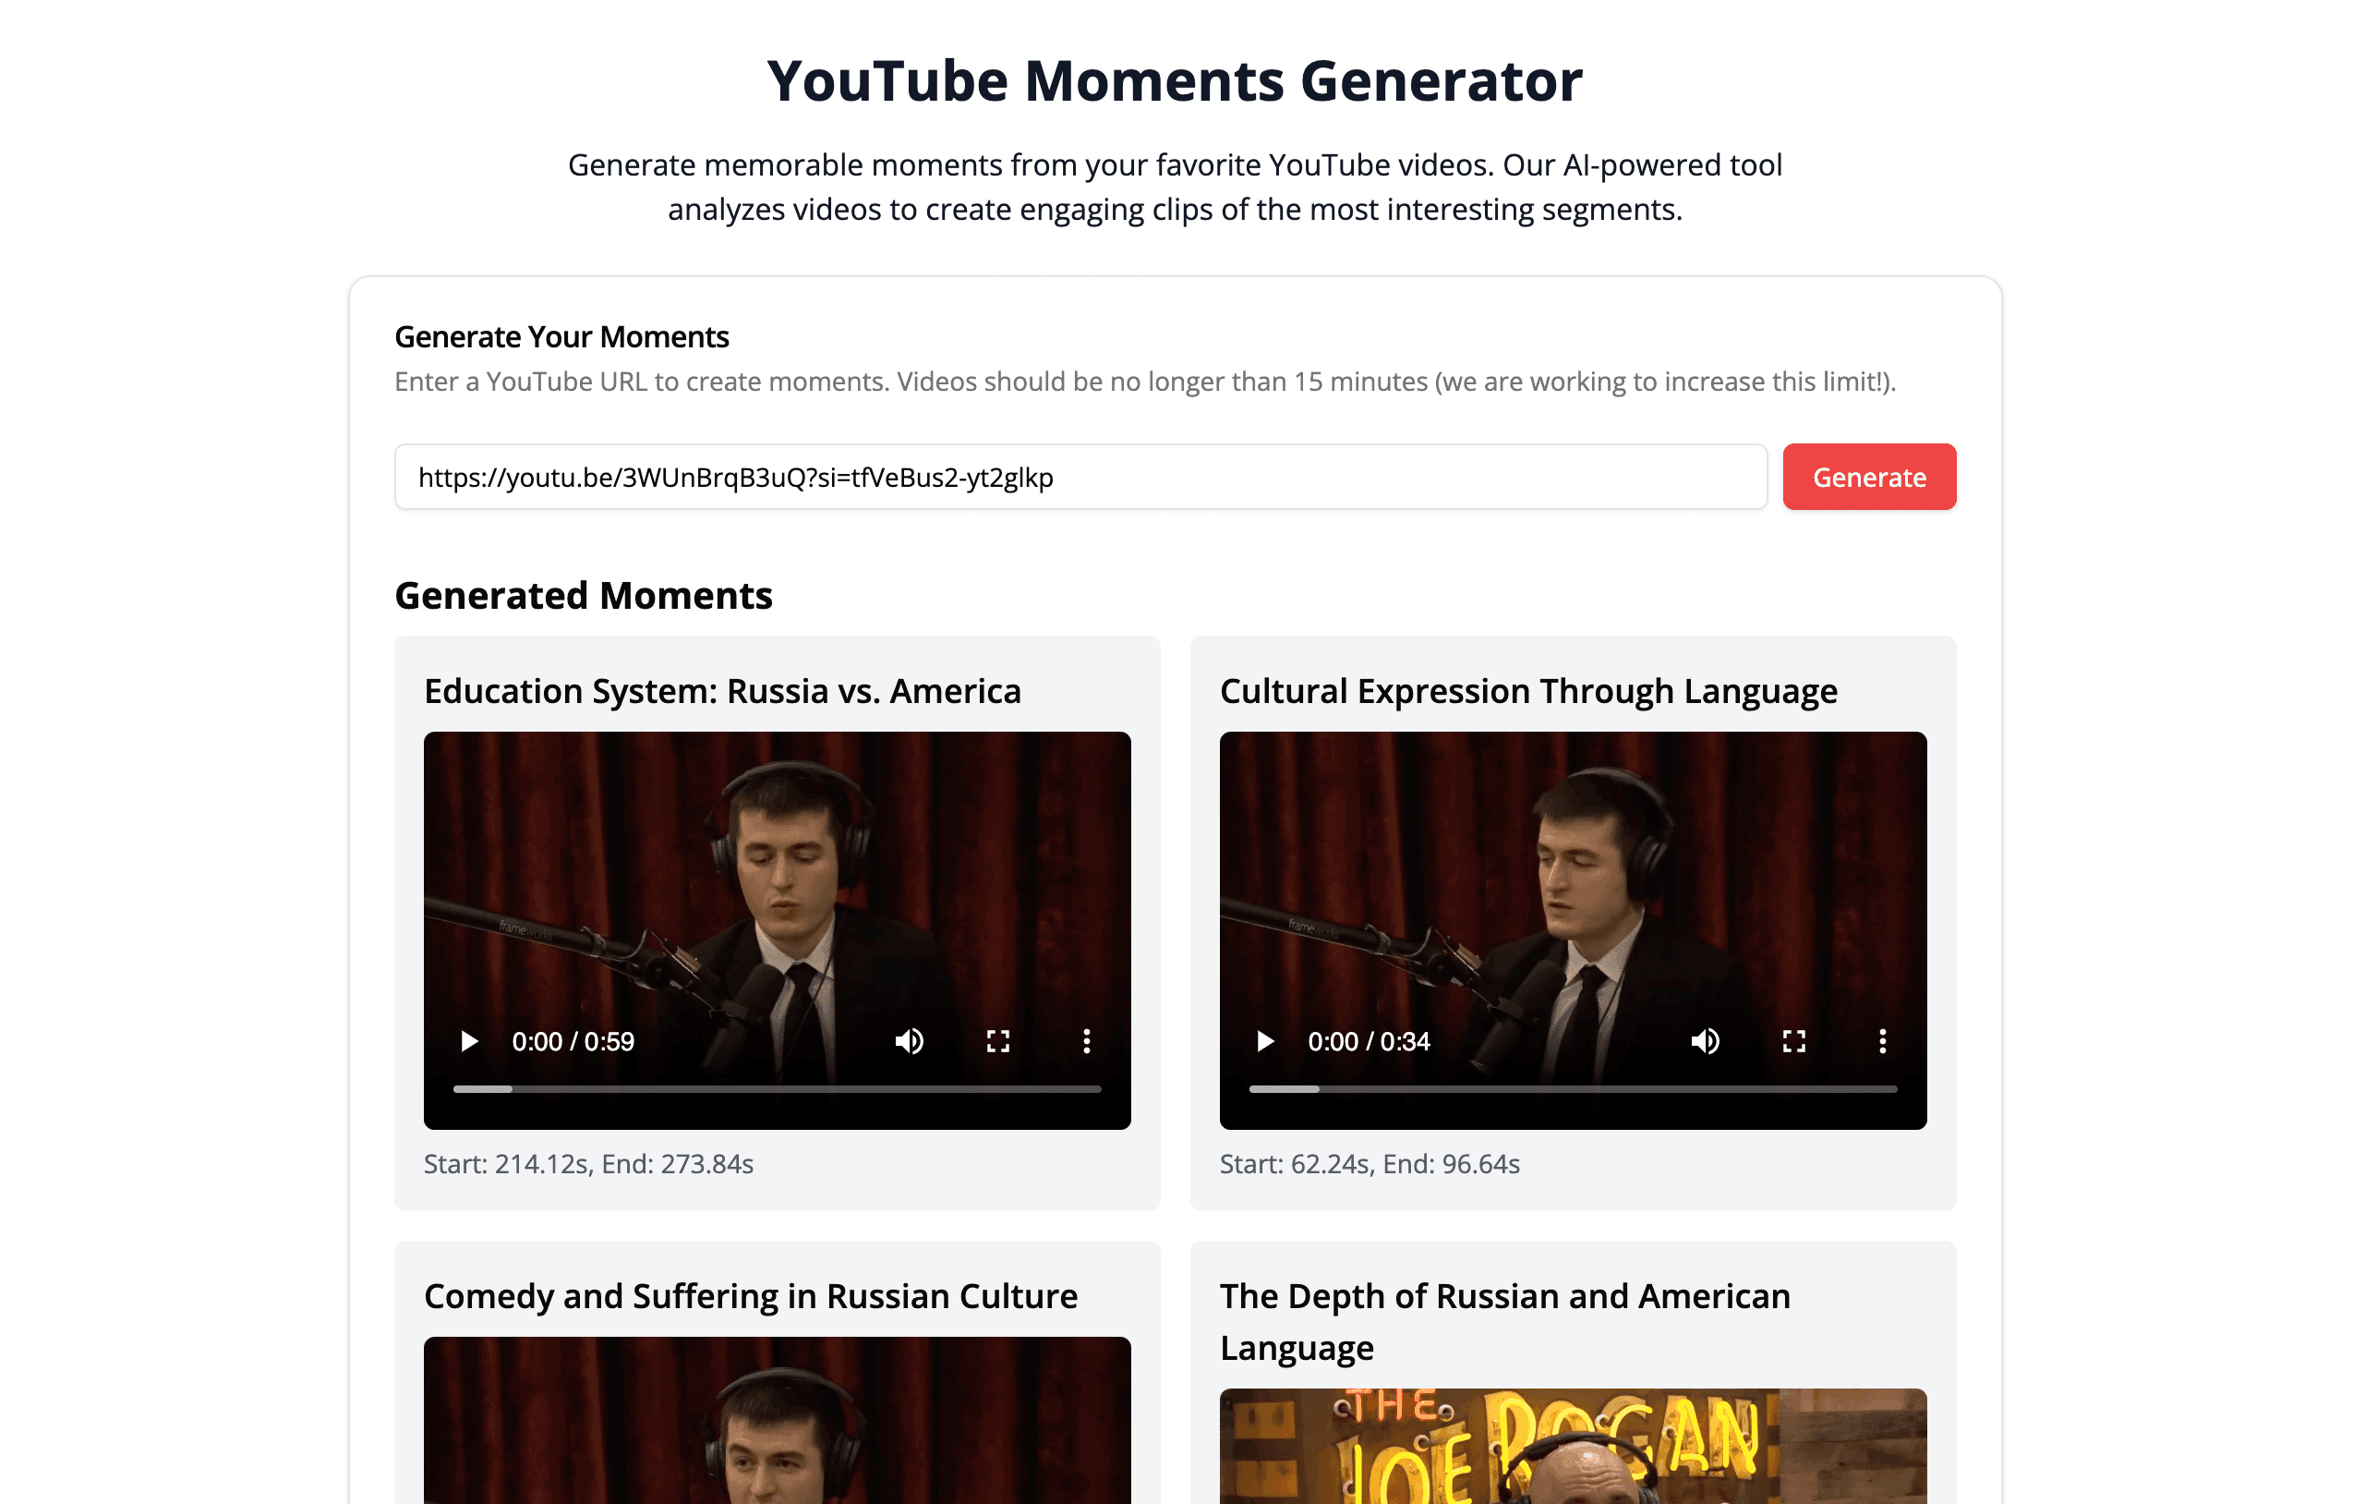
Task: Enter fullscreen on Education System video
Action: [x=997, y=1042]
